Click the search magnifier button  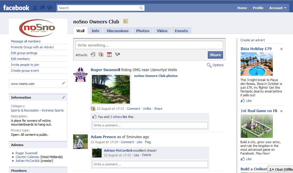coord(141,8)
